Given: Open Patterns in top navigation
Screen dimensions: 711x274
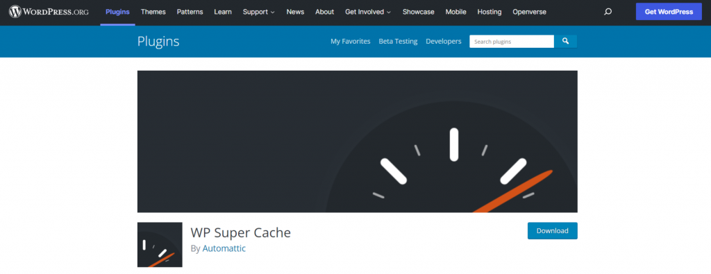Looking at the screenshot, I should pos(190,12).
